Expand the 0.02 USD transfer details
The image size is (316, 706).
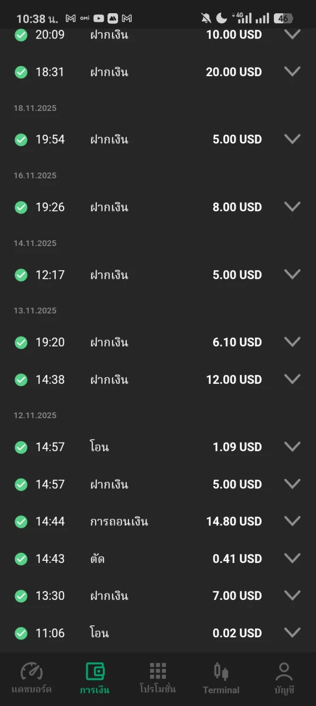[x=292, y=632]
